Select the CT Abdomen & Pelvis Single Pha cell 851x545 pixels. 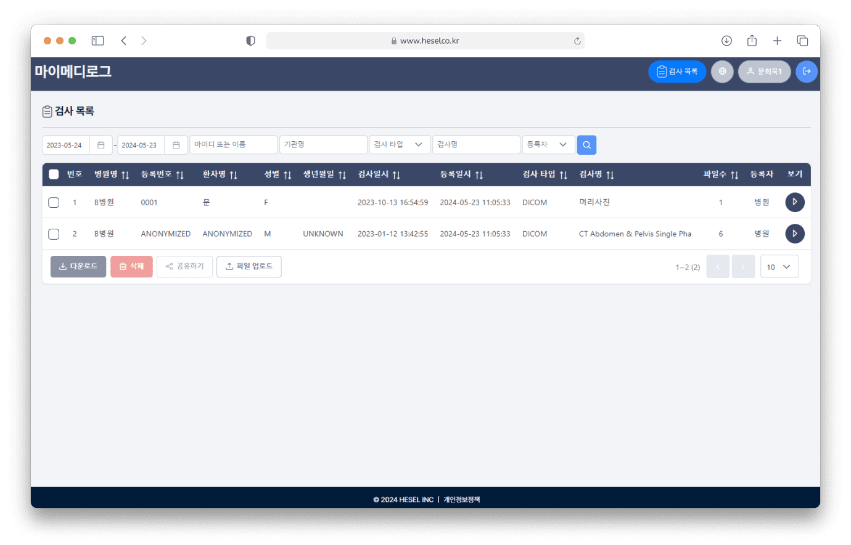635,234
